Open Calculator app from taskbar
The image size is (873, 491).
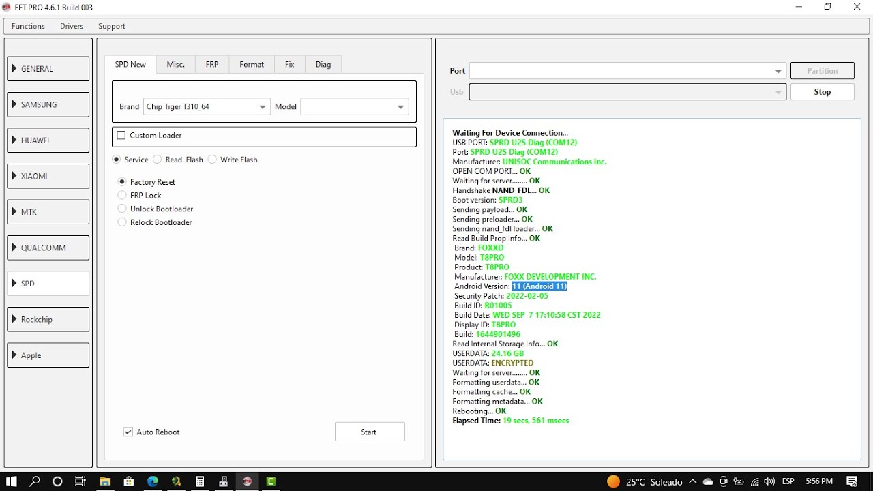point(200,481)
